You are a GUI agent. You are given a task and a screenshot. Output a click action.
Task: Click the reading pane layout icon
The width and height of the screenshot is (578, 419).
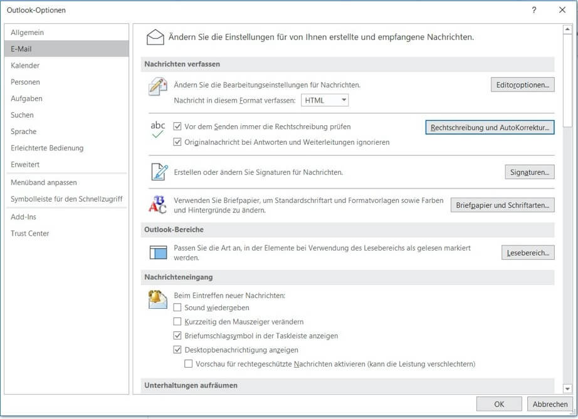coord(158,252)
